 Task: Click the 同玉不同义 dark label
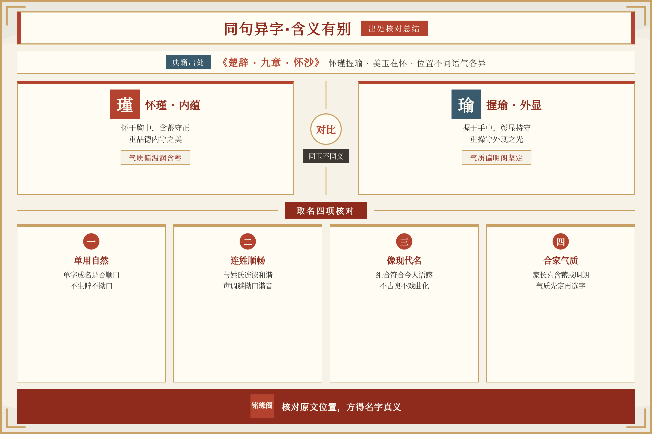coord(326,156)
